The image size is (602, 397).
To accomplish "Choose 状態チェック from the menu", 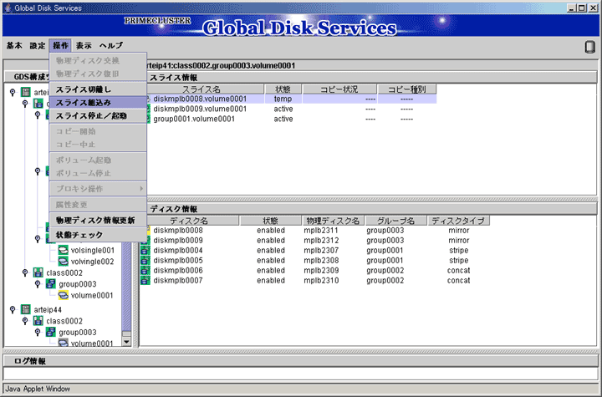I will (98, 235).
